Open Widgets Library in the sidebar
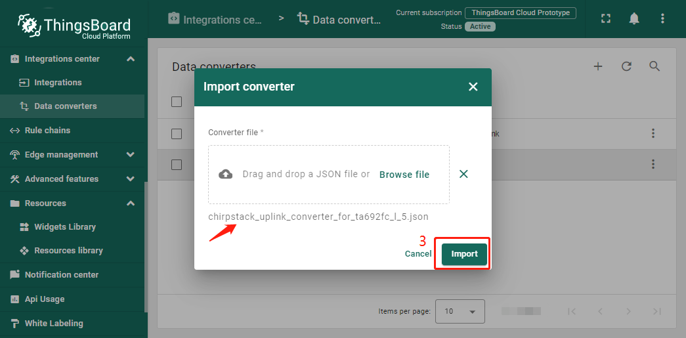The height and width of the screenshot is (338, 686). point(72,227)
